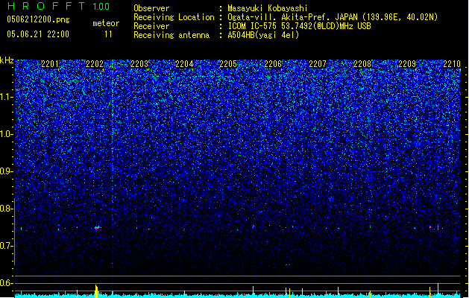This screenshot has height=298, width=469.
Task: Click the "Receiving antenna" label
Action: (x=171, y=35)
